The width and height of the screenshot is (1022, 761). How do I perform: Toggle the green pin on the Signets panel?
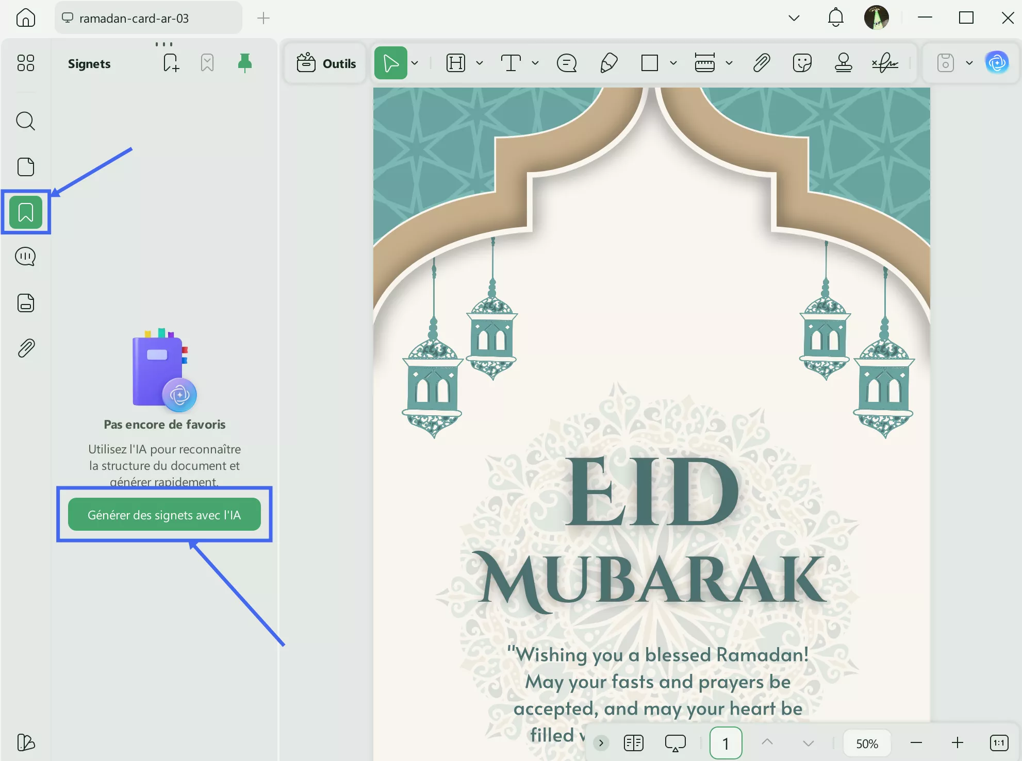click(x=244, y=63)
